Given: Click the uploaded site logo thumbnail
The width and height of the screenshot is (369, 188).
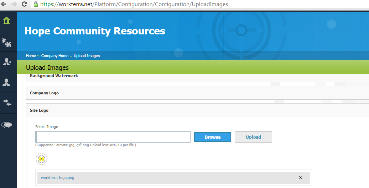Looking at the screenshot, I should tap(41, 159).
